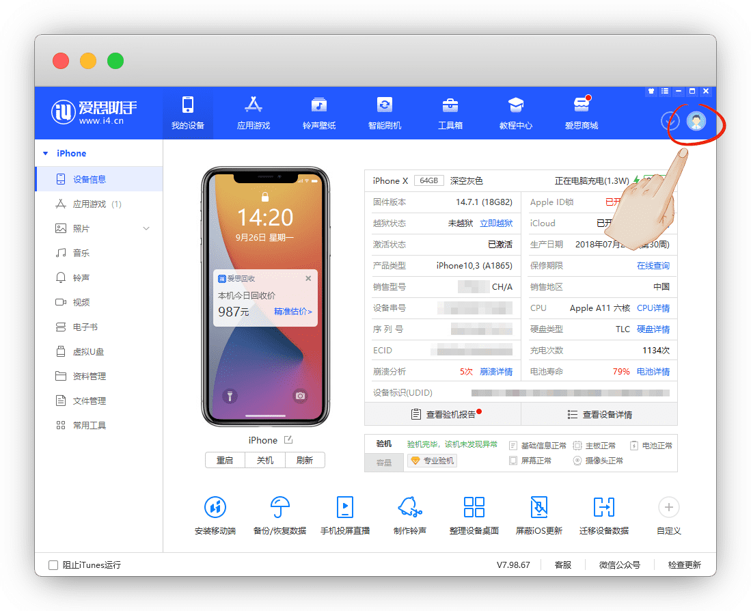Select 文件管理 in the sidebar

pos(89,400)
